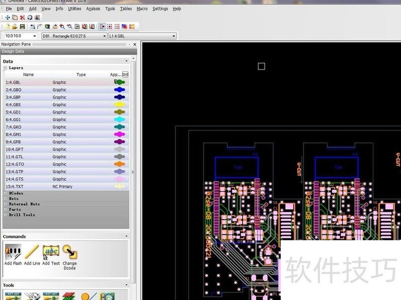Click the Type column header

(x=81, y=75)
